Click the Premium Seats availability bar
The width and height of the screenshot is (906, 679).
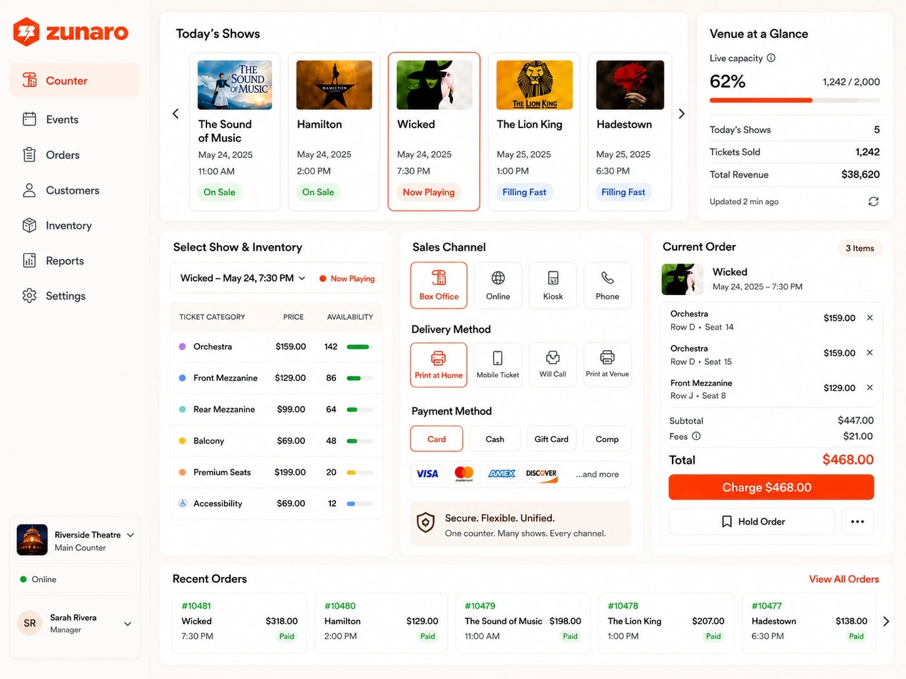coord(360,472)
